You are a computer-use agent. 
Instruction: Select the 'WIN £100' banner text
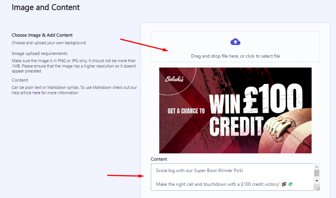(256, 99)
